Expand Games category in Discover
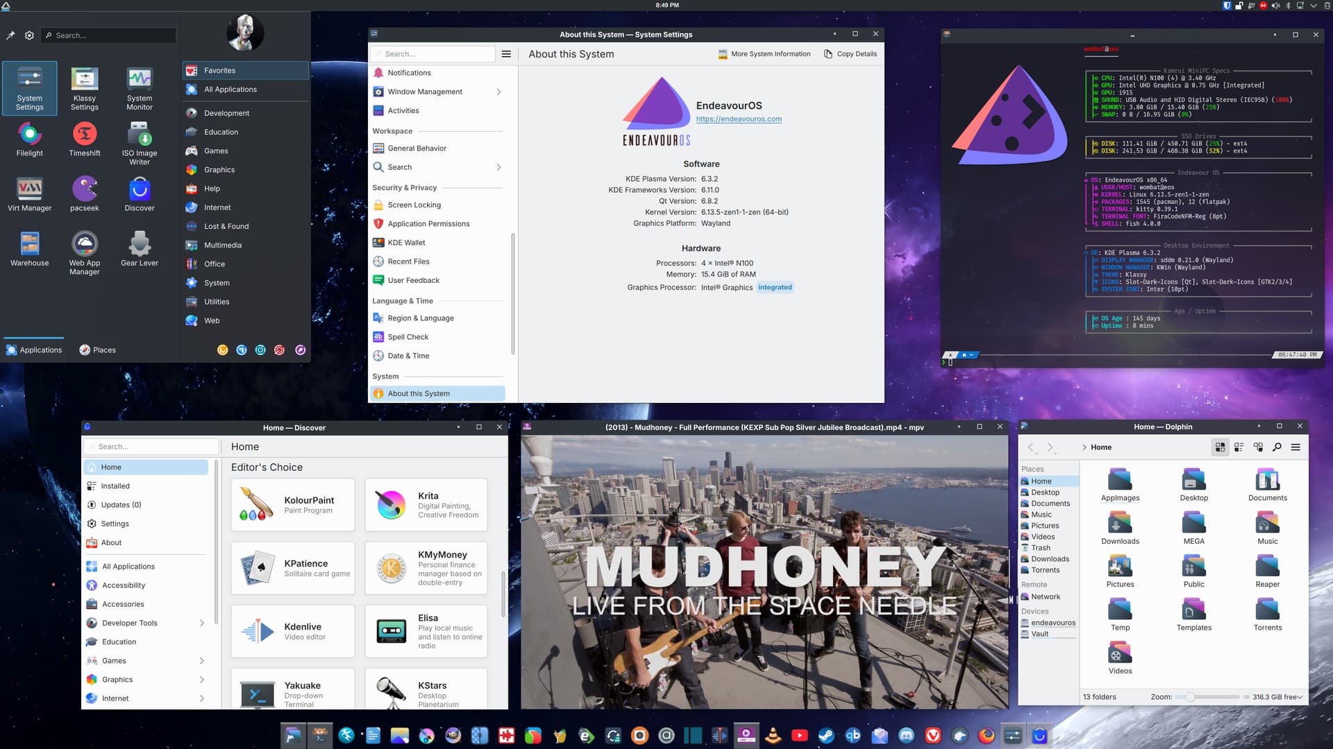This screenshot has width=1333, height=749. (x=201, y=661)
